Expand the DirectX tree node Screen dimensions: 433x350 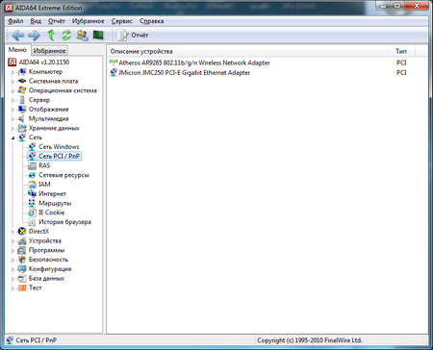(x=13, y=232)
